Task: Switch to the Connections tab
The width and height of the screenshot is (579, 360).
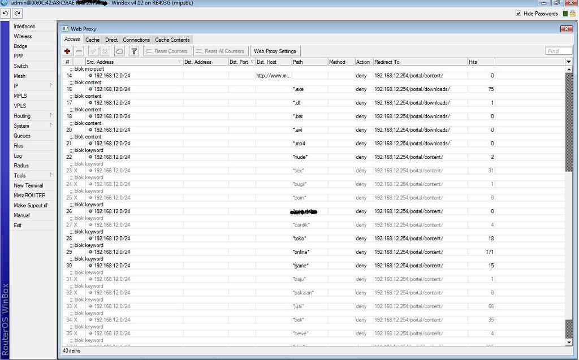Action: tap(136, 40)
